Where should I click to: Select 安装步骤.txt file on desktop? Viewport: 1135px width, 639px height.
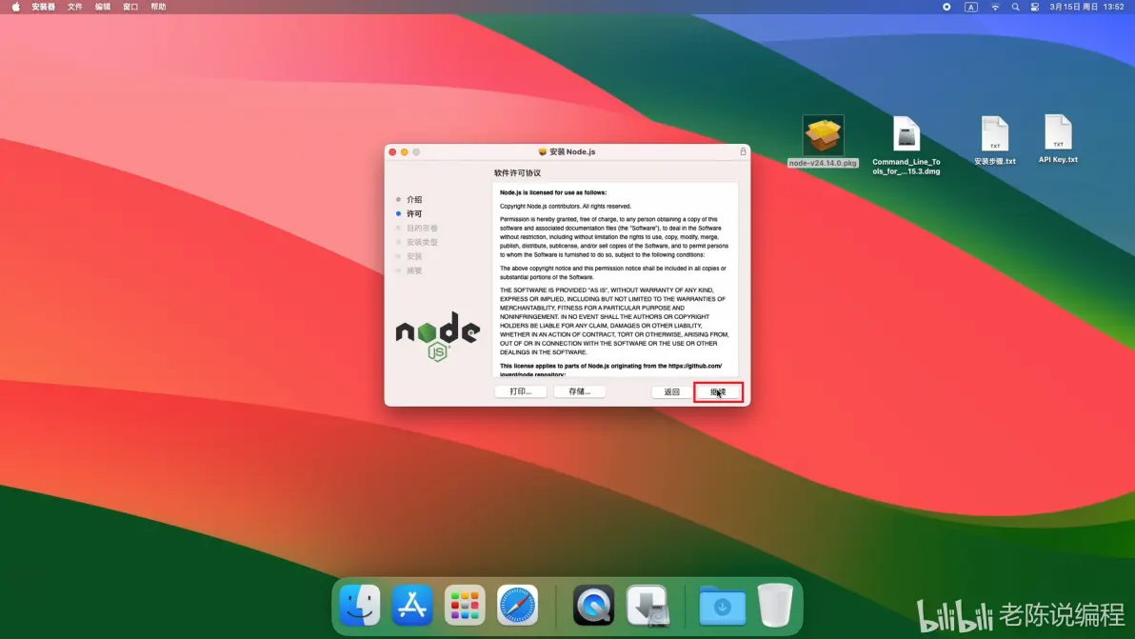995,141
